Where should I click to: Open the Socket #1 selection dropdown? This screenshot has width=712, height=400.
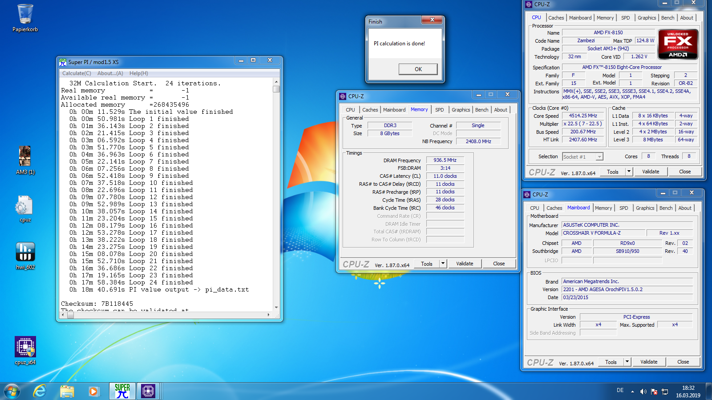(583, 157)
